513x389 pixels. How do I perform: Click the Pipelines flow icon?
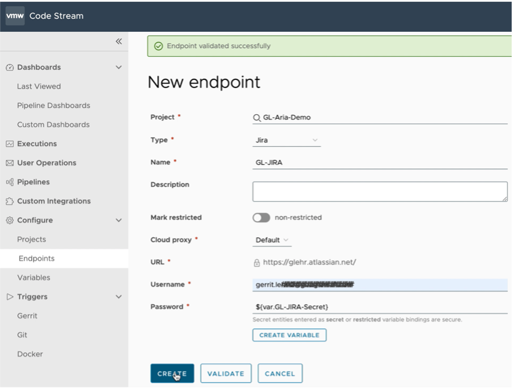10,182
